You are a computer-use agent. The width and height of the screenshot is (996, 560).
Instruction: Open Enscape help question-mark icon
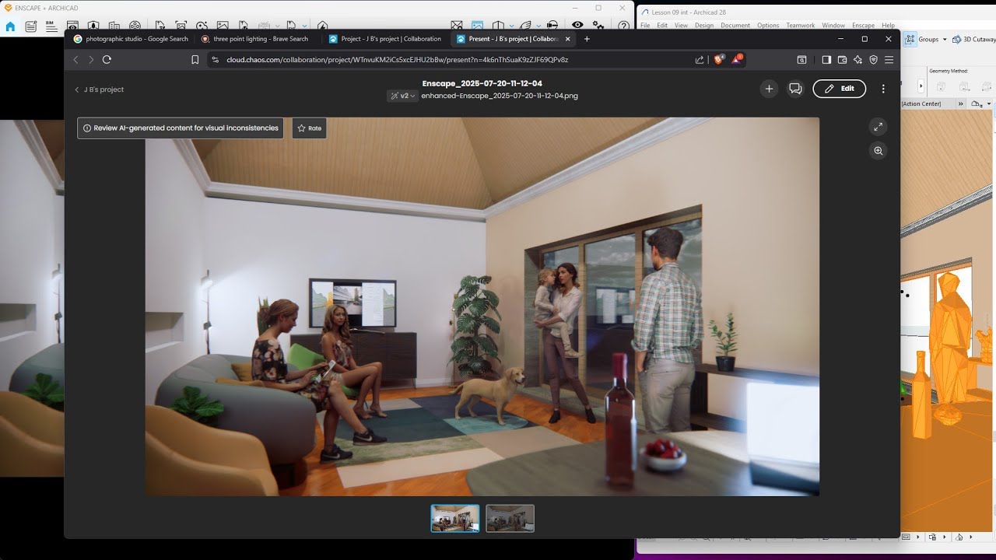click(x=623, y=26)
